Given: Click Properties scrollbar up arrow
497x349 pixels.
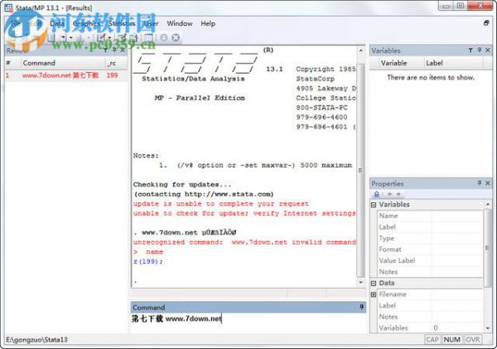Looking at the screenshot, I should 488,204.
